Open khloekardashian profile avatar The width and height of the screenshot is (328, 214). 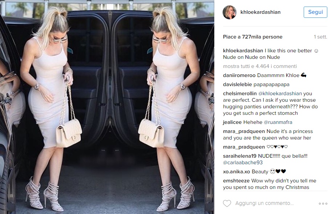[230, 12]
